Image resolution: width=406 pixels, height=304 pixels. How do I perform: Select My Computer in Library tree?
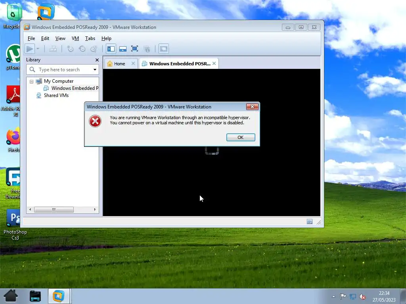59,81
